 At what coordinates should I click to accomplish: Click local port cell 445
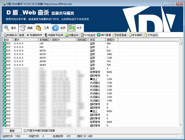[41, 47]
